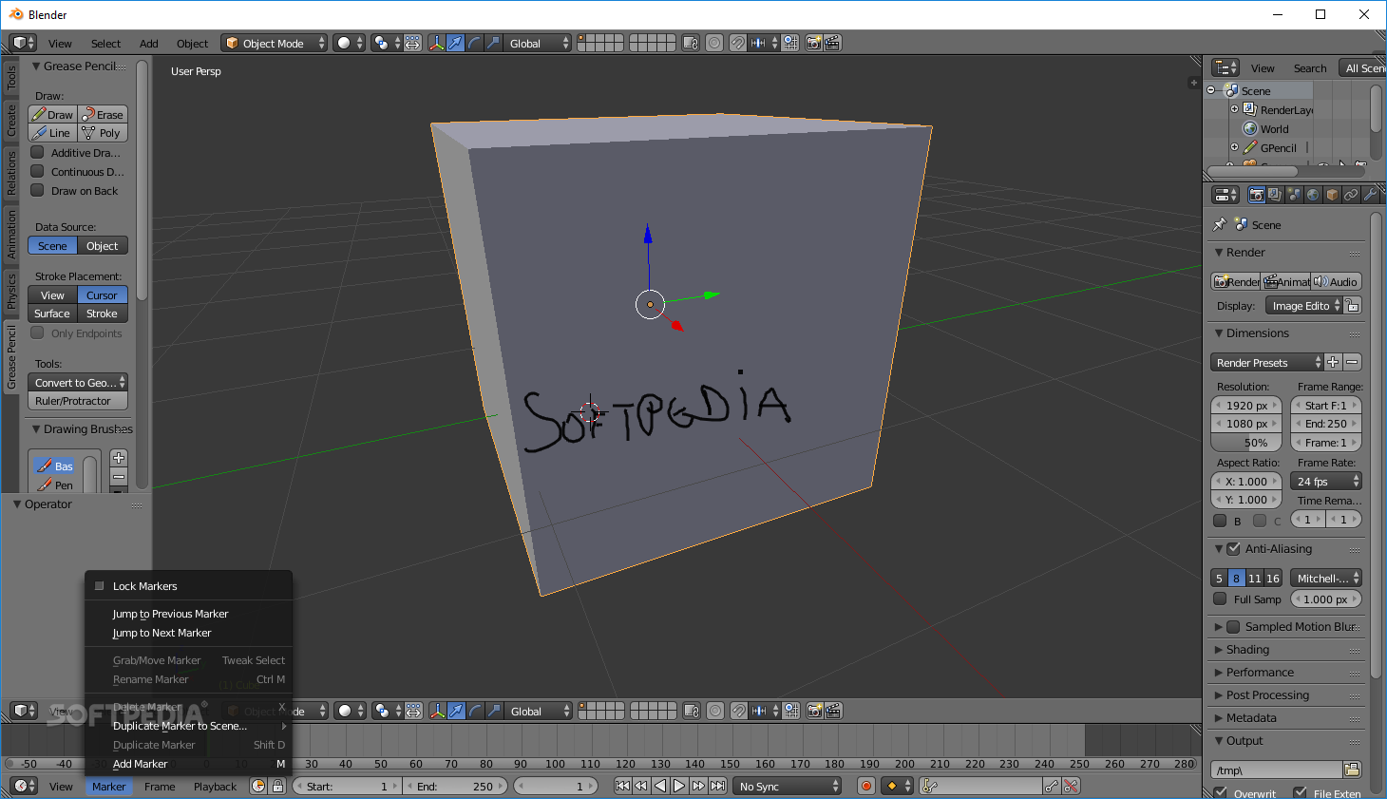Click the pin icon beside Scene

point(1220,224)
